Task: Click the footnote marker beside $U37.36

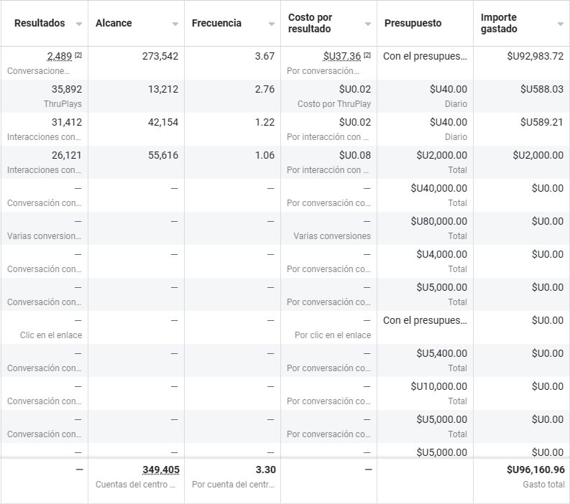Action: (367, 55)
